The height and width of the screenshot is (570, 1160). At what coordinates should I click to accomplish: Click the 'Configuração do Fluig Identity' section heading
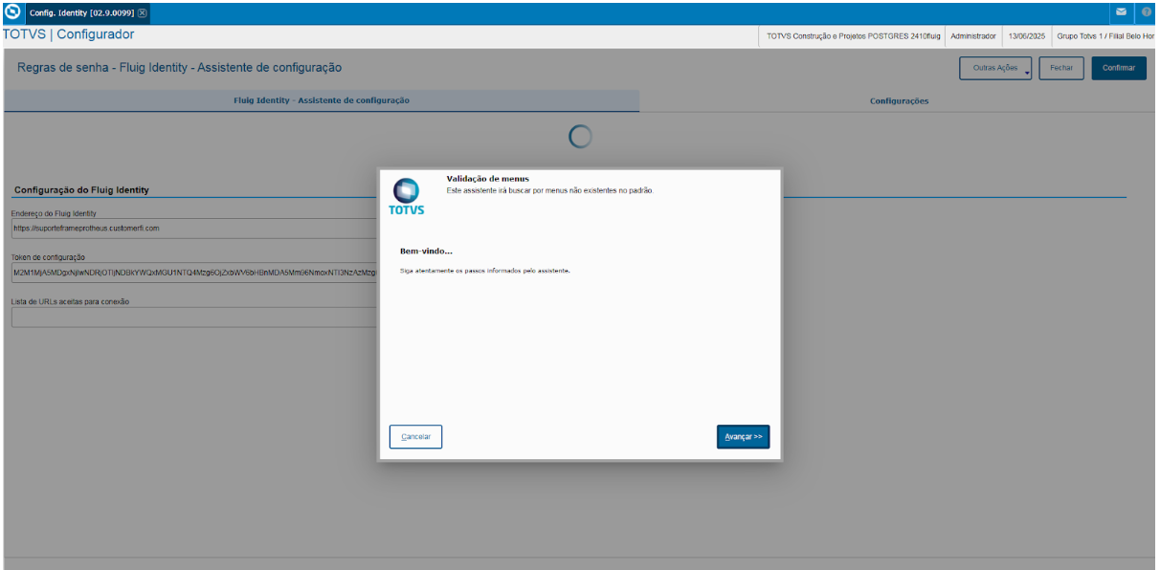click(81, 190)
